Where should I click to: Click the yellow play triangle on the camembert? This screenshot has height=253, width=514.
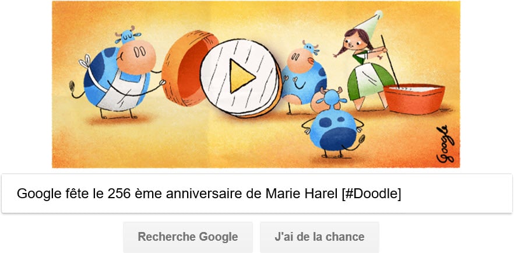tap(241, 76)
